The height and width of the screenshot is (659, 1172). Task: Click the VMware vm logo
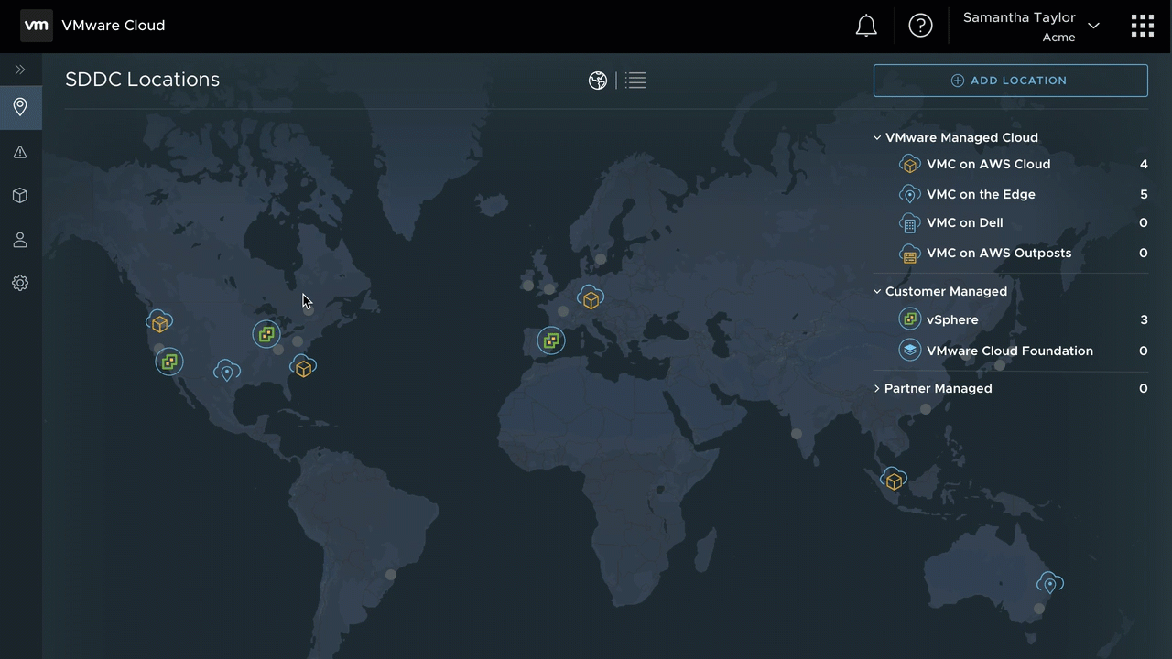36,26
